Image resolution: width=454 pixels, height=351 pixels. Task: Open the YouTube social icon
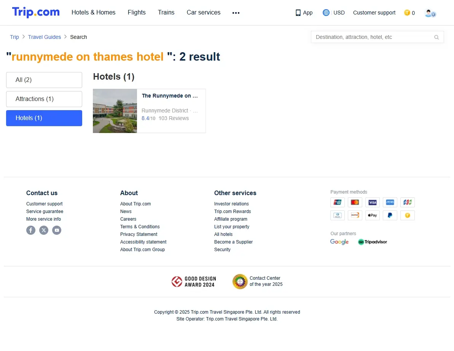pyautogui.click(x=57, y=230)
